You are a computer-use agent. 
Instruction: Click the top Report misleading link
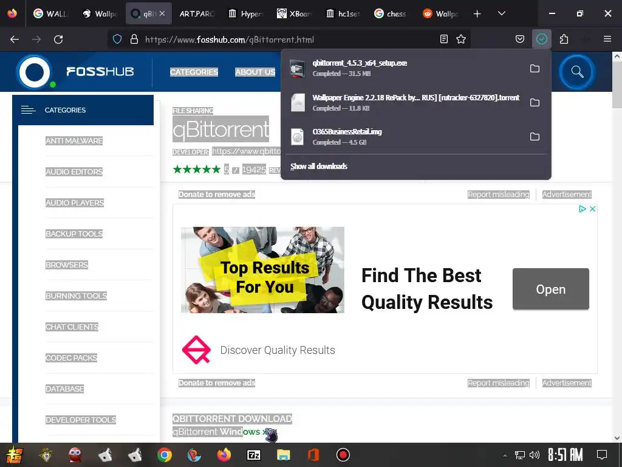tap(499, 194)
